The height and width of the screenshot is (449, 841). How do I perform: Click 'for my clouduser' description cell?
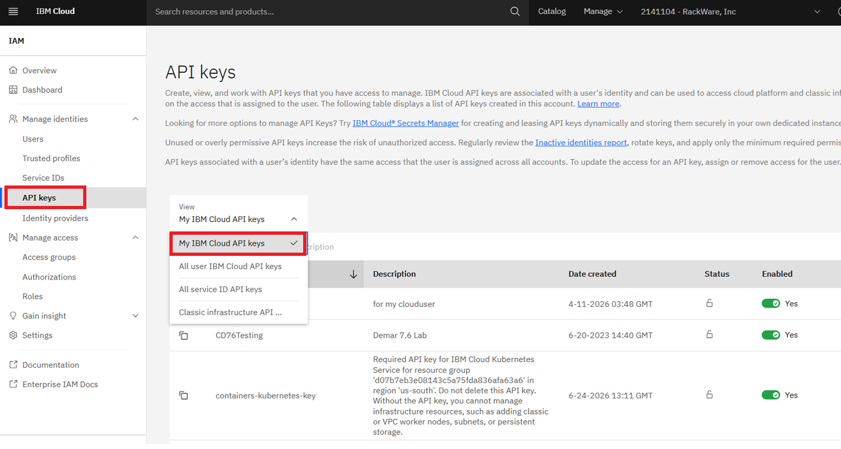(404, 304)
